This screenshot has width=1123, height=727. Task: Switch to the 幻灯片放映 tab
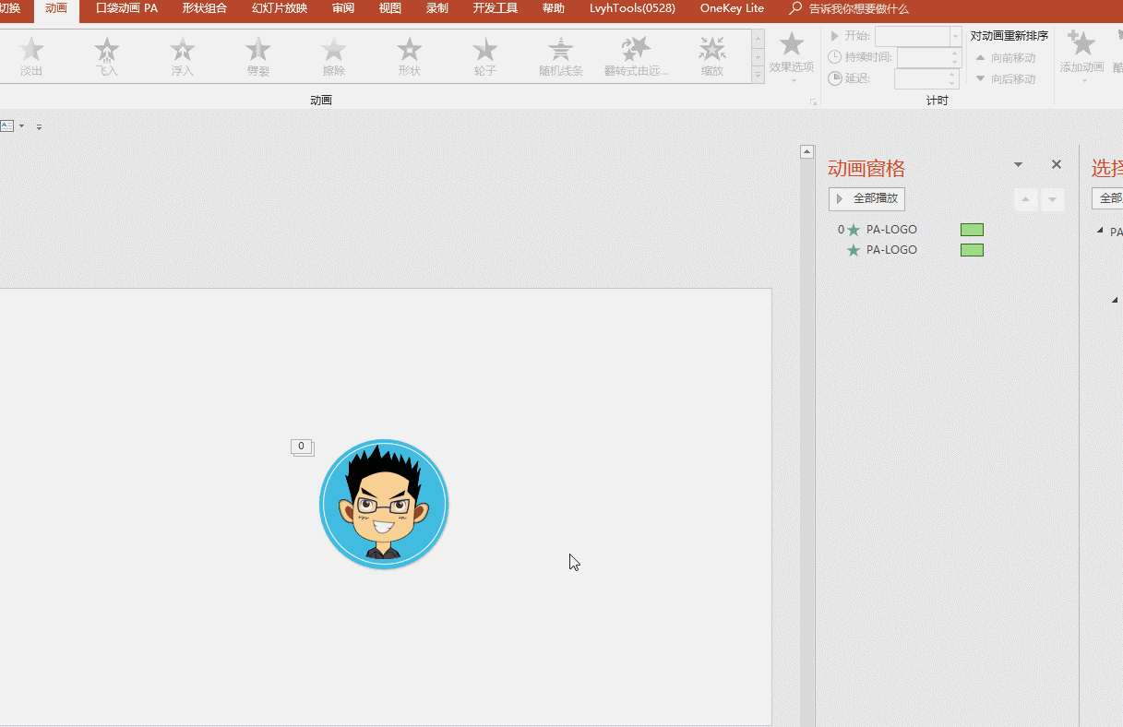[280, 8]
